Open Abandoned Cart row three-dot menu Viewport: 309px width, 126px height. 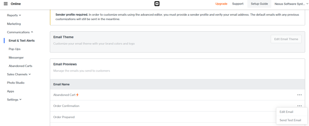pos(299,95)
